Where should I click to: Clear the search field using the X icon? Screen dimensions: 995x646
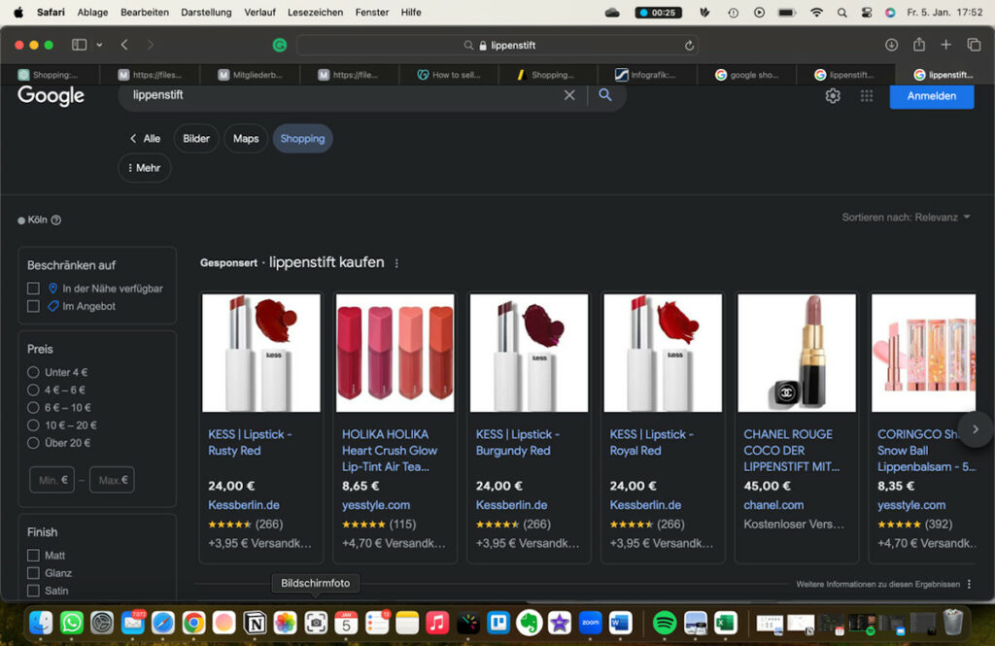(568, 96)
